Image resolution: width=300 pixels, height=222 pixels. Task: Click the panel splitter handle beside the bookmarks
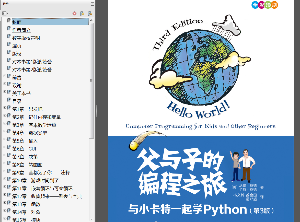96,111
